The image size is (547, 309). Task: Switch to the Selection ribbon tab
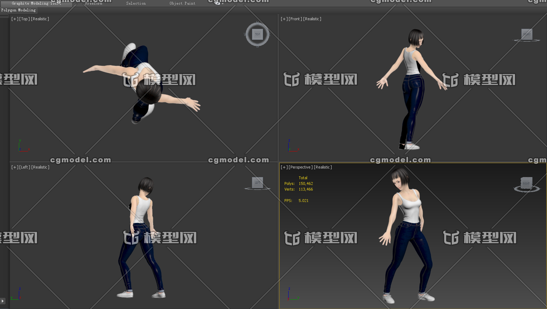(136, 3)
